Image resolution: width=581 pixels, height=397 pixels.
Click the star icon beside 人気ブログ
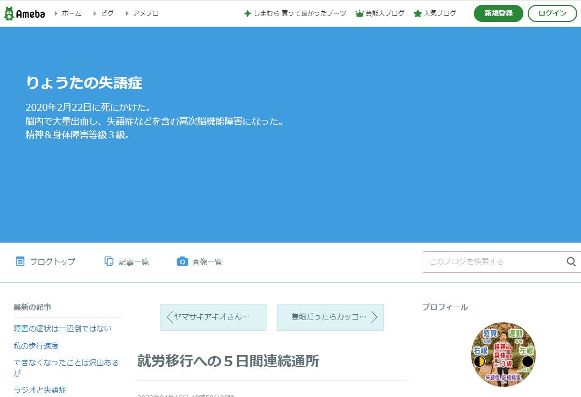417,13
